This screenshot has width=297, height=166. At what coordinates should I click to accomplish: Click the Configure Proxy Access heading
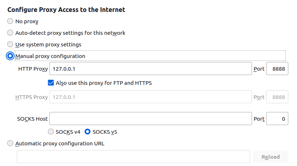click(66, 10)
